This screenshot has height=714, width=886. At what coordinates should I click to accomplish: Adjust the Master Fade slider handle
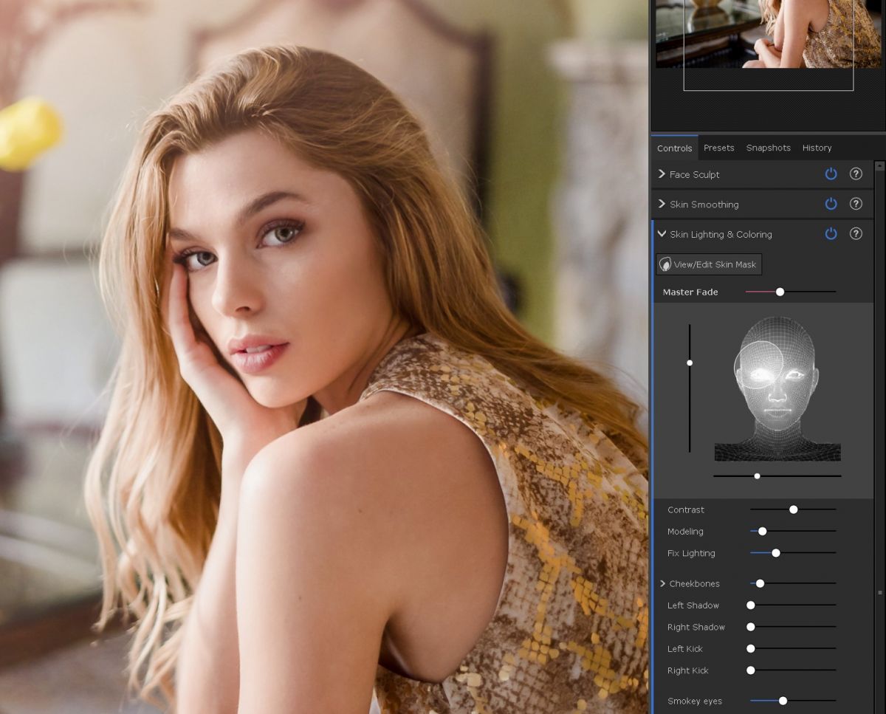[780, 292]
